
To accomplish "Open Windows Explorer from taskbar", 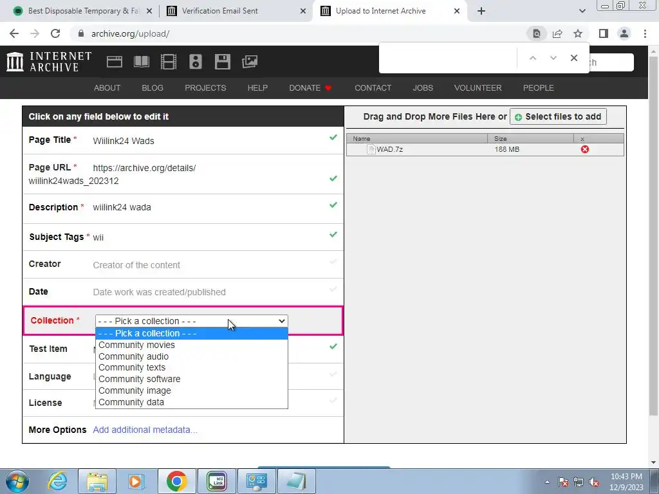I will click(x=97, y=481).
